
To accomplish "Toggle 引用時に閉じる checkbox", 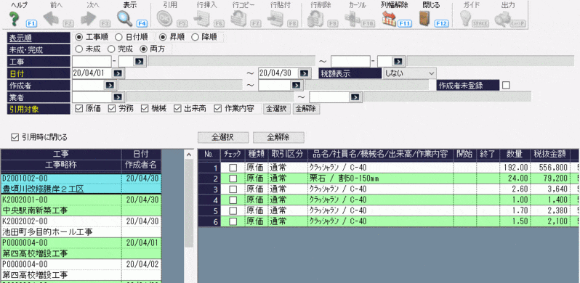I will click(15, 137).
